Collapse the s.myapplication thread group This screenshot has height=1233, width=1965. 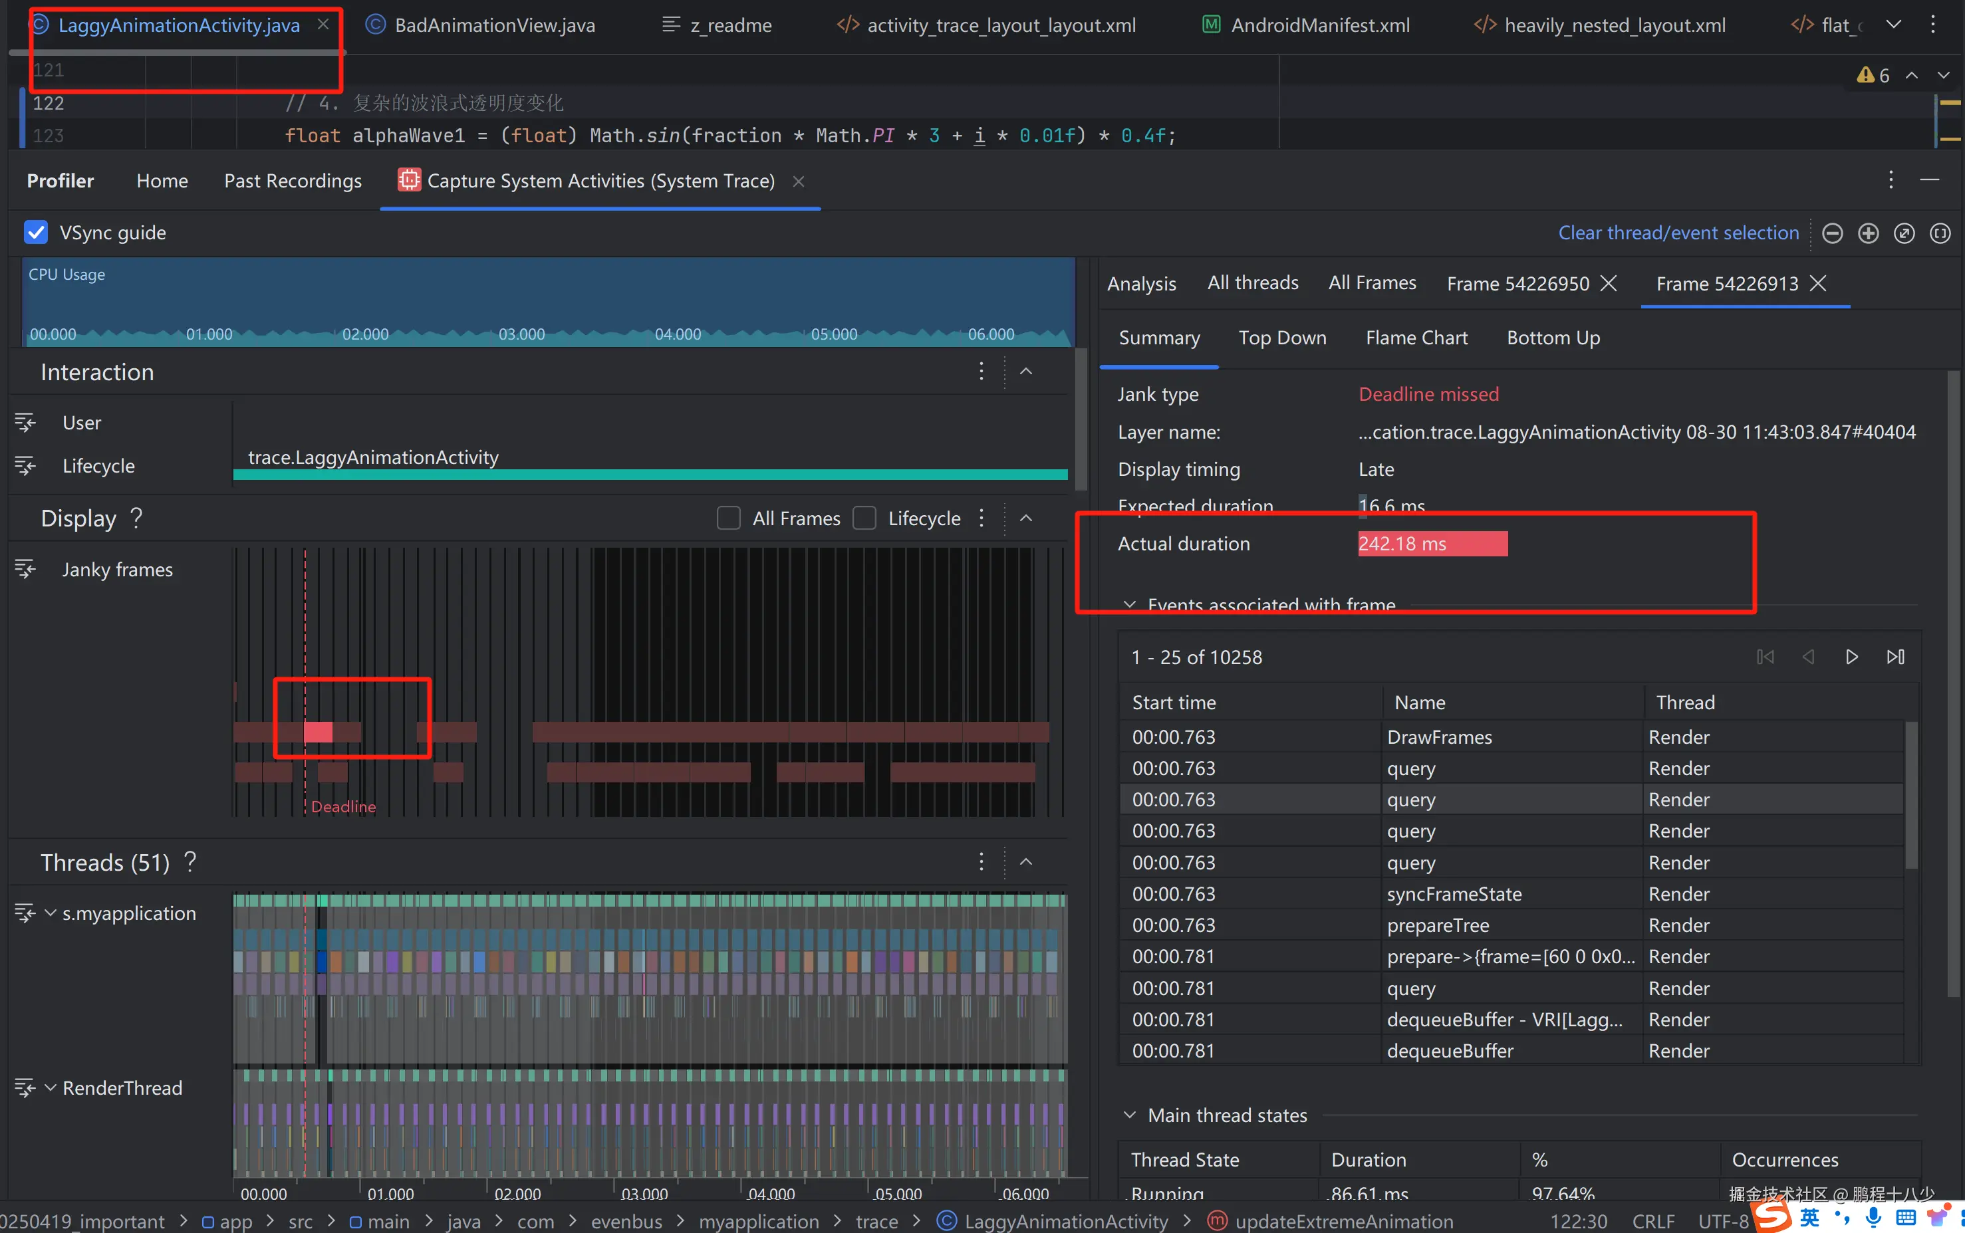tap(51, 913)
